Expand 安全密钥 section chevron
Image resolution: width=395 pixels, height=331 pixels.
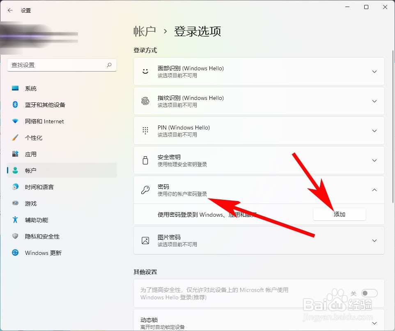(x=374, y=160)
